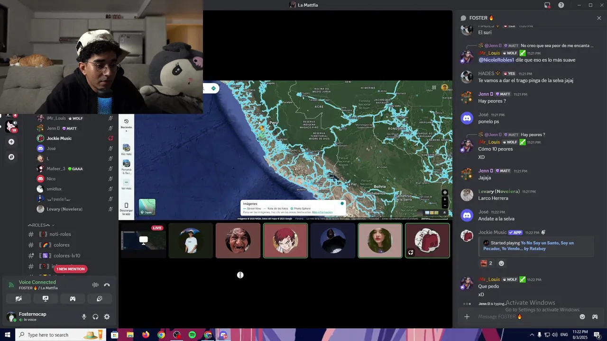Screen dimensions: 607x341
Task: Jump to the 1 NEW MENTION pill
Action: 71,269
